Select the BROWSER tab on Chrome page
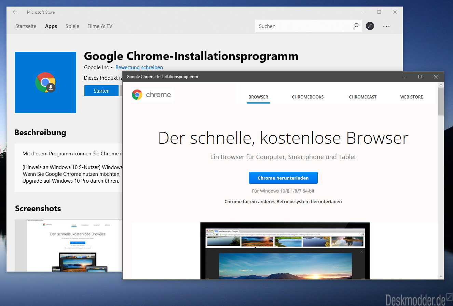 click(258, 97)
